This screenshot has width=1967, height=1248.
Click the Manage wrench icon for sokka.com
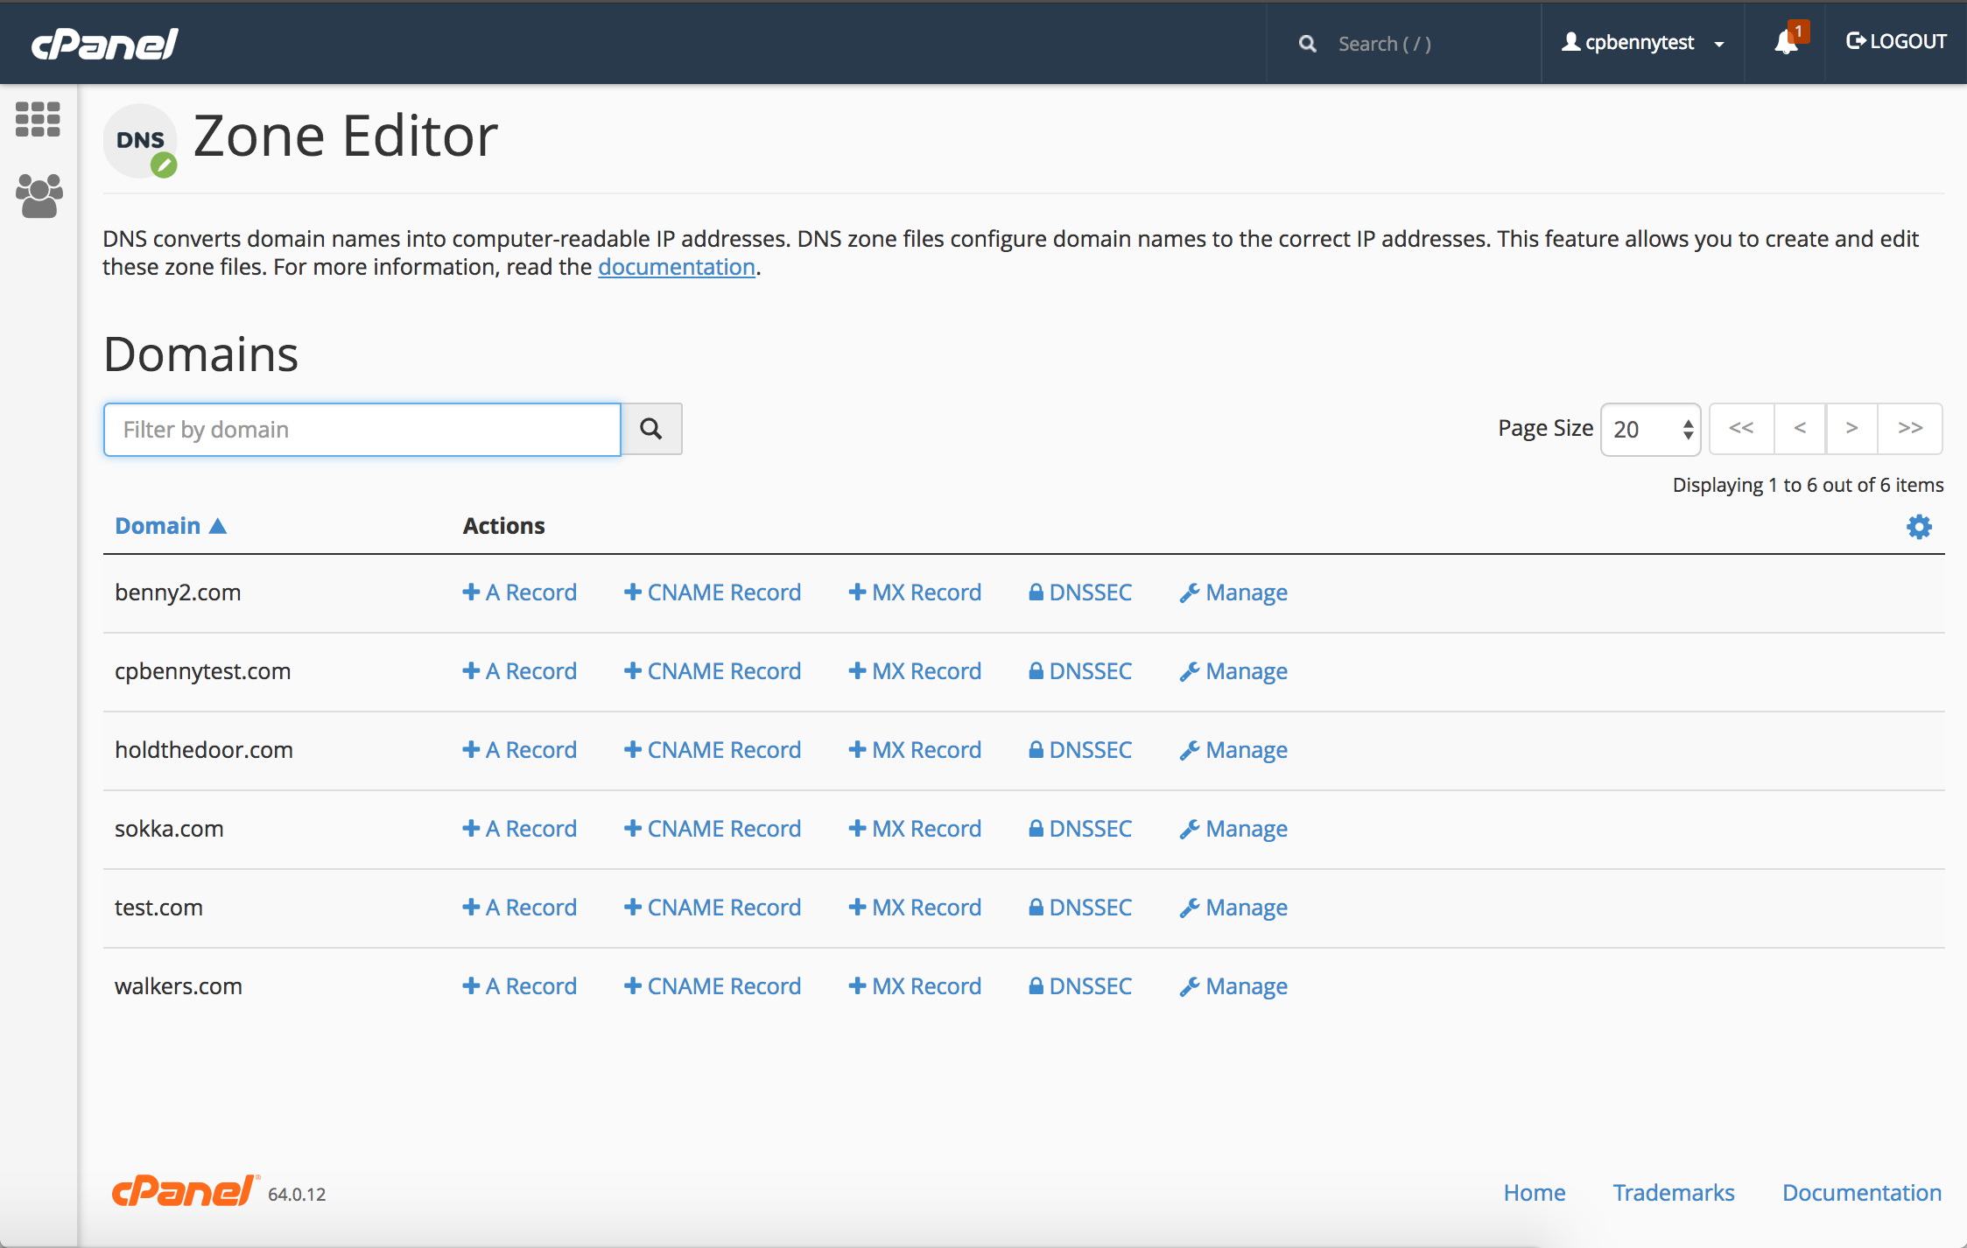[1189, 828]
